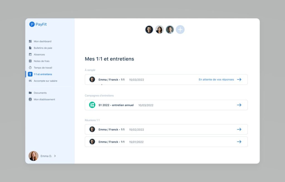Click the Bulletins de paie document icon

pyautogui.click(x=30, y=48)
